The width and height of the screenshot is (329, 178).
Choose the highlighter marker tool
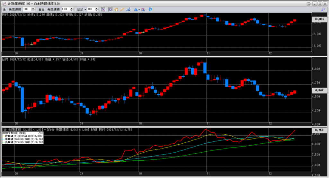[x=127, y=9]
